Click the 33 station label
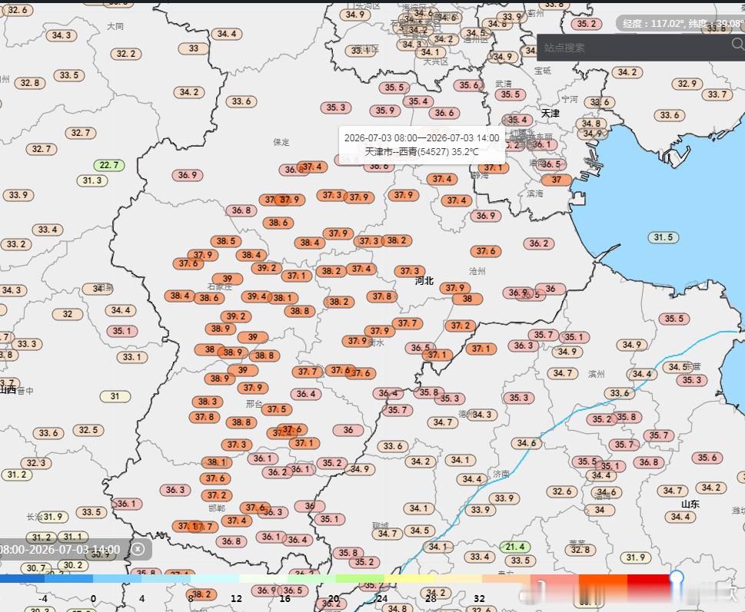 (x=194, y=48)
